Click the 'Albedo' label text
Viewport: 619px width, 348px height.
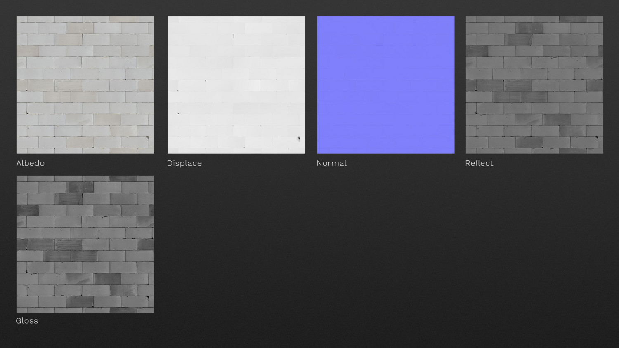[31, 163]
